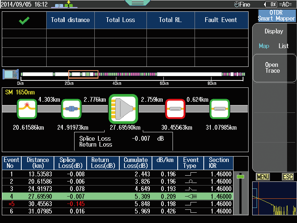Select the red fault splice icon at 30.45563km
Screen dimensions: 297x223
(175, 109)
